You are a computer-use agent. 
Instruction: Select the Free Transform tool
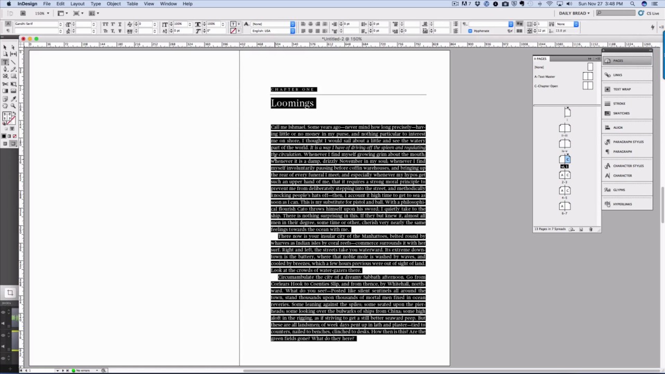[x=13, y=84]
